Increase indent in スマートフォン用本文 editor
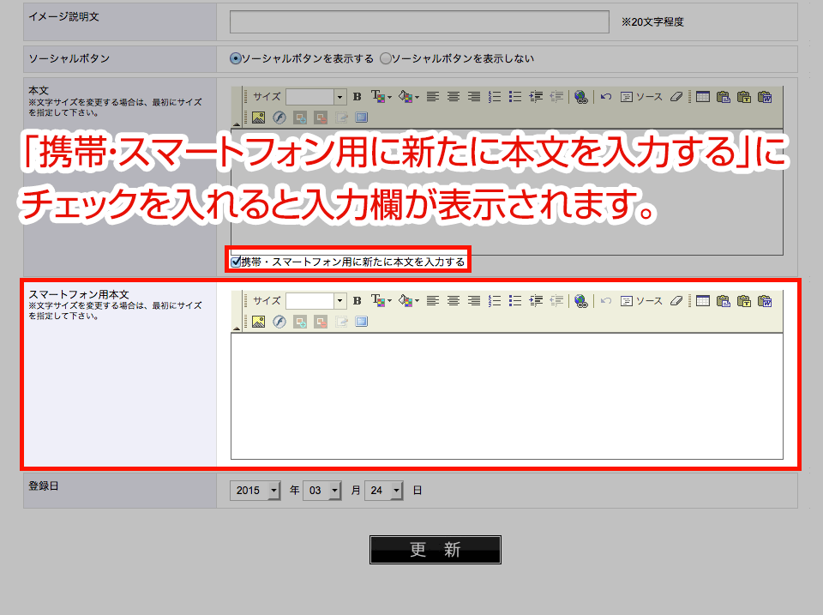The height and width of the screenshot is (615, 823). click(x=536, y=301)
